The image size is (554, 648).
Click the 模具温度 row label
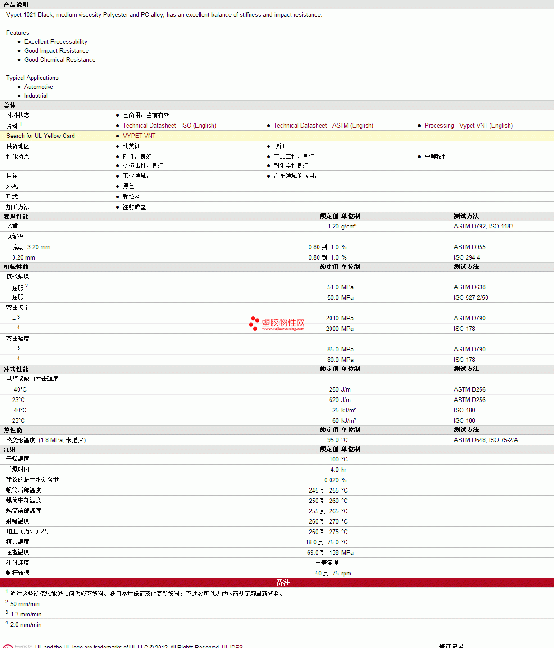(18, 542)
